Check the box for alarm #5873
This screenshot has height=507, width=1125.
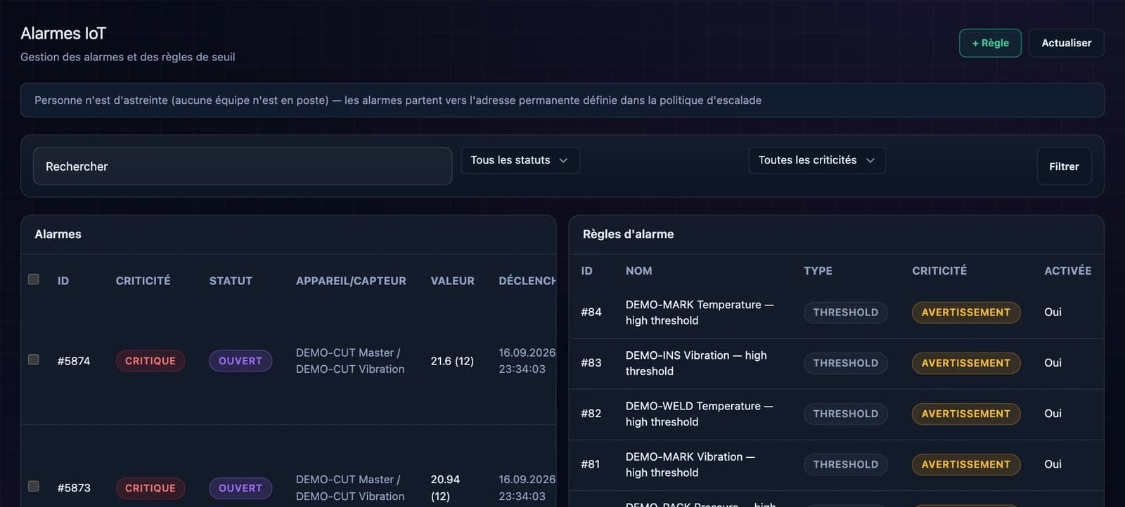33,486
